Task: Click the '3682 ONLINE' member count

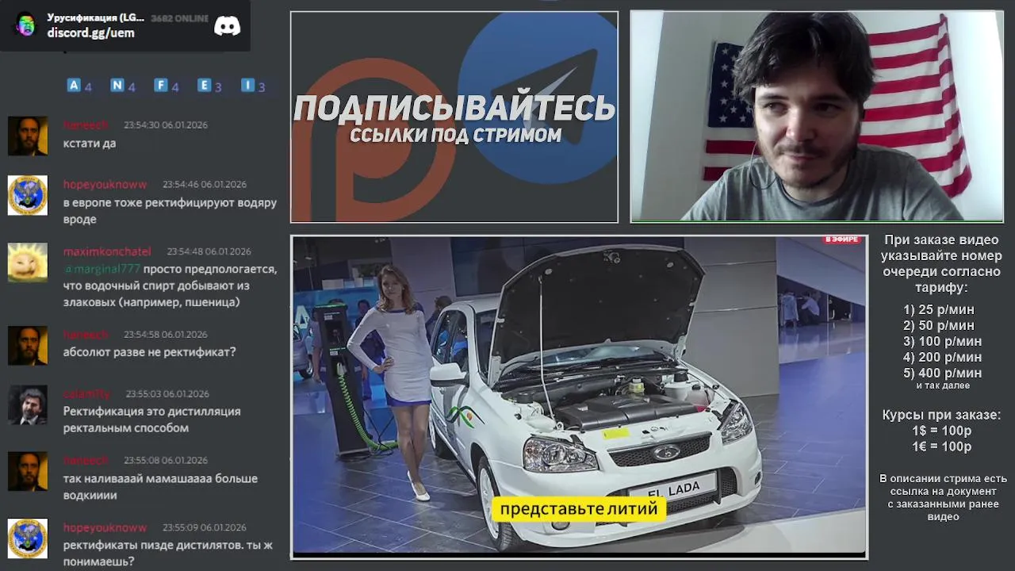Action: (180, 18)
